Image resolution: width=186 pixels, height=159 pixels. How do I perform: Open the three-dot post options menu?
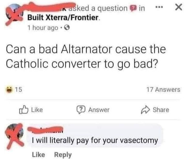pos(159,7)
